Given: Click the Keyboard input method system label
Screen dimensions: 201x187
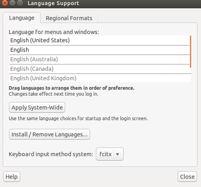Looking at the screenshot, I should click(x=51, y=154).
